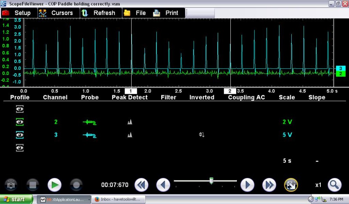Click the x1 zoom level indicator
Viewport: 349px width, 204px height.
click(x=318, y=185)
